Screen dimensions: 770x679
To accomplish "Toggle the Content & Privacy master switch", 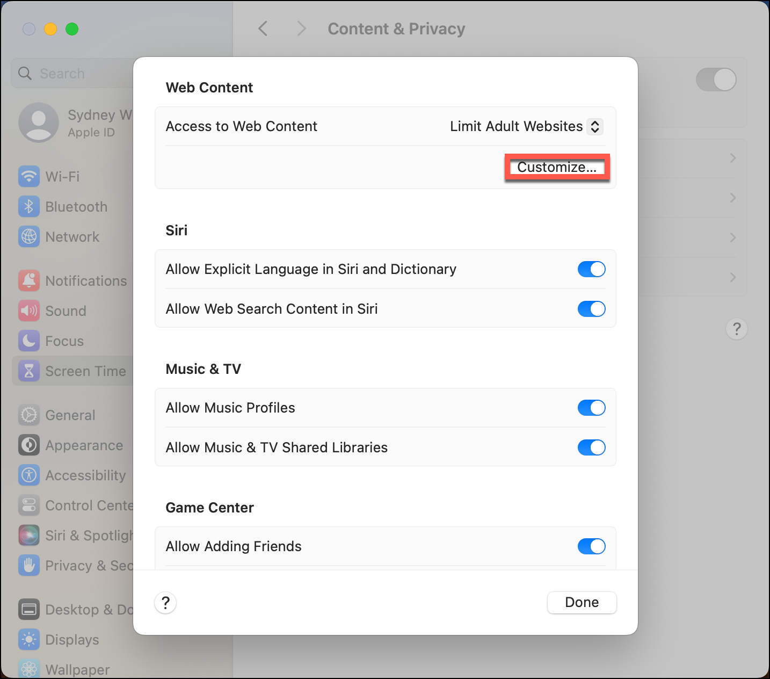I will point(716,80).
